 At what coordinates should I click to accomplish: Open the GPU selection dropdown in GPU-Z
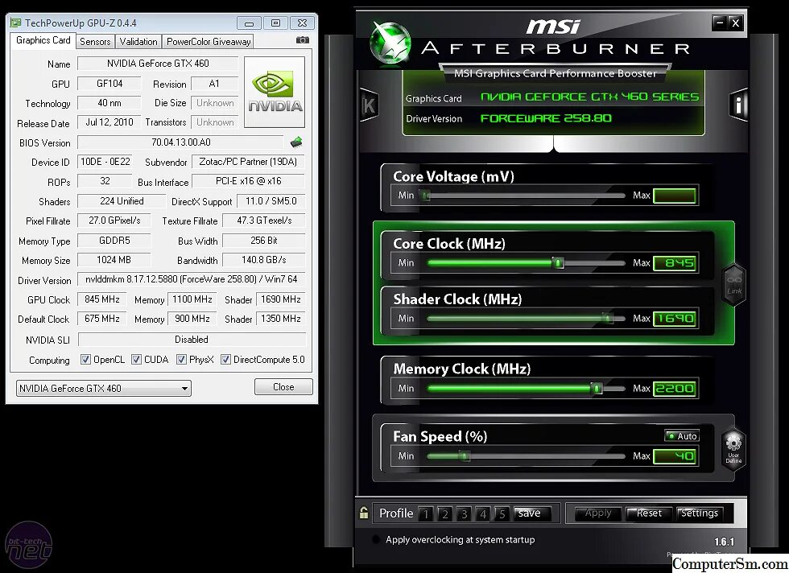(x=104, y=388)
